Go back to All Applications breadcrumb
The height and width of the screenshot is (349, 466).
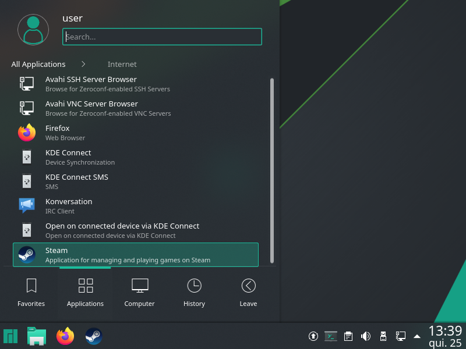[x=38, y=64]
